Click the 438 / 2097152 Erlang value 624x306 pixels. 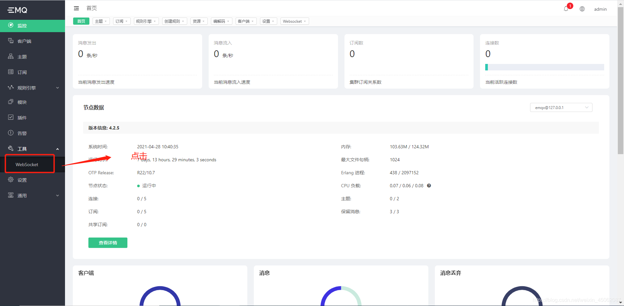(x=404, y=173)
